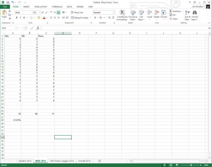Toggle Wrap Text for cells
The height and width of the screenshot is (167, 212).
77,12
